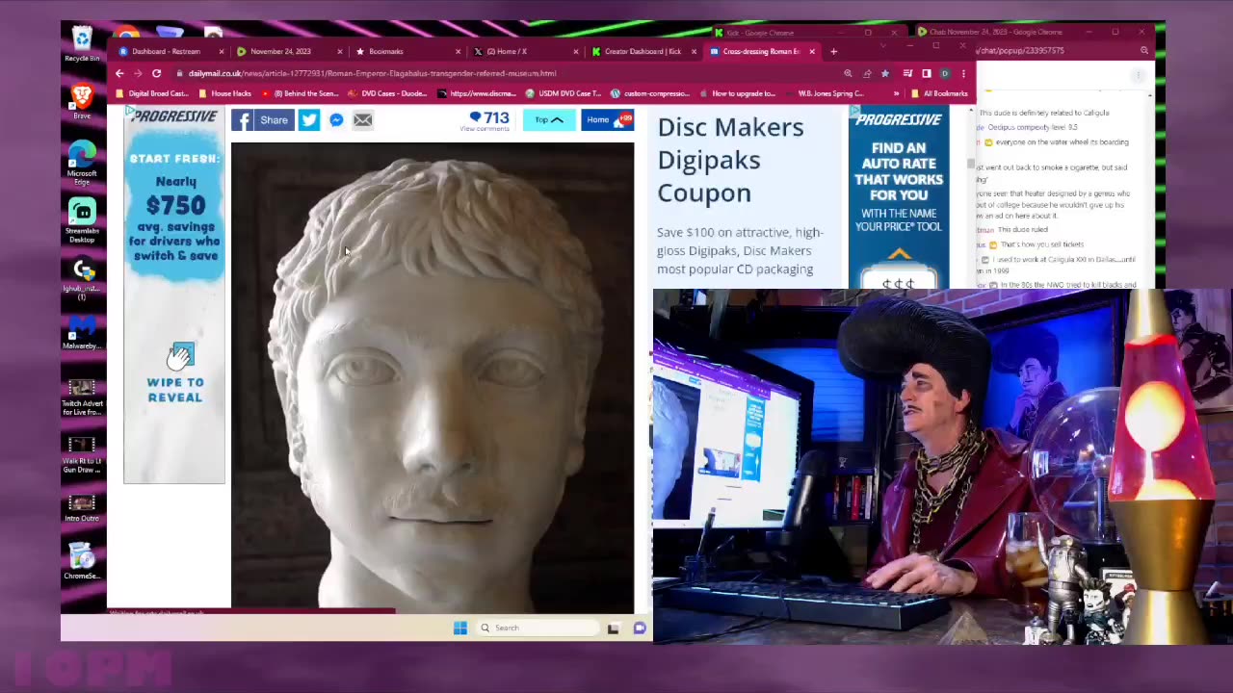This screenshot has height=693, width=1233.
Task: Open DVD Cases - Duode bookmark
Action: 387,93
